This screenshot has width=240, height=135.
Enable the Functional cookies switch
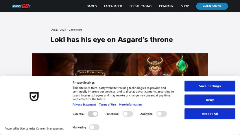click(x=128, y=114)
